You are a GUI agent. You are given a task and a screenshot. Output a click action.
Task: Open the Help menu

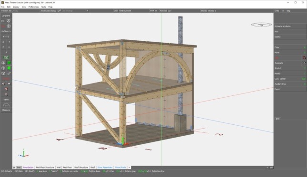point(50,7)
